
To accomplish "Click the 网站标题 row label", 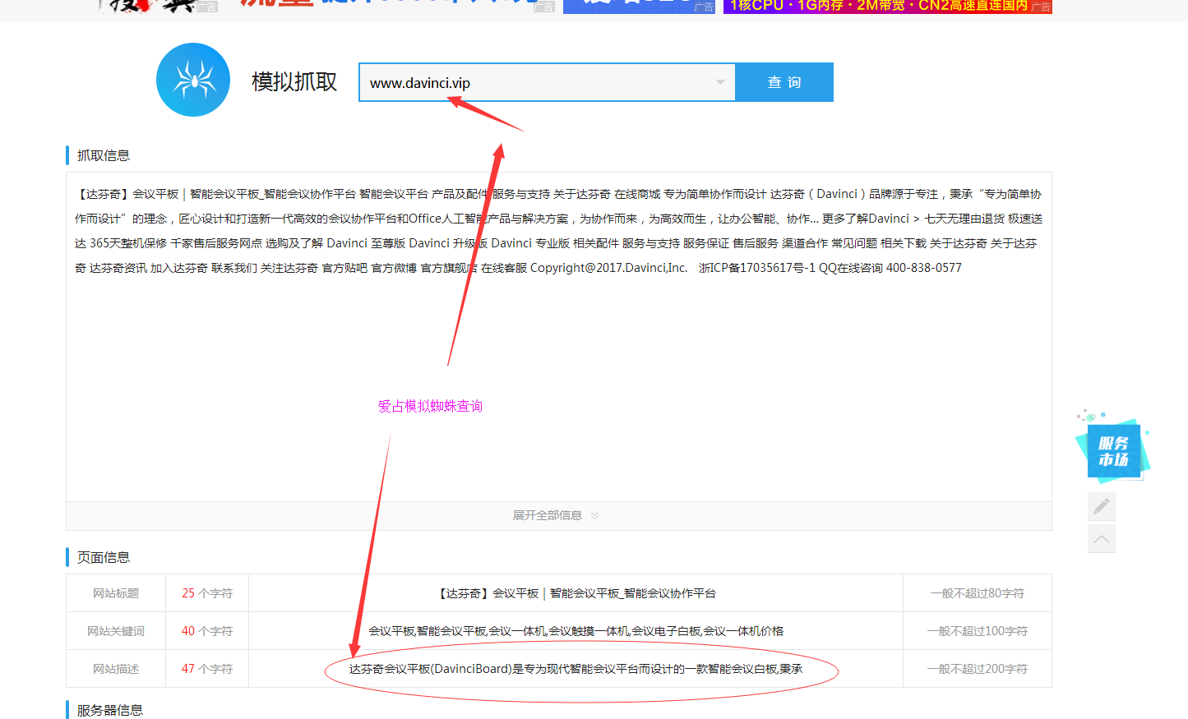I will click(x=116, y=593).
